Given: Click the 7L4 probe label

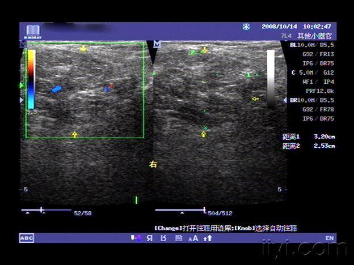Looking at the screenshot, I should (x=286, y=36).
